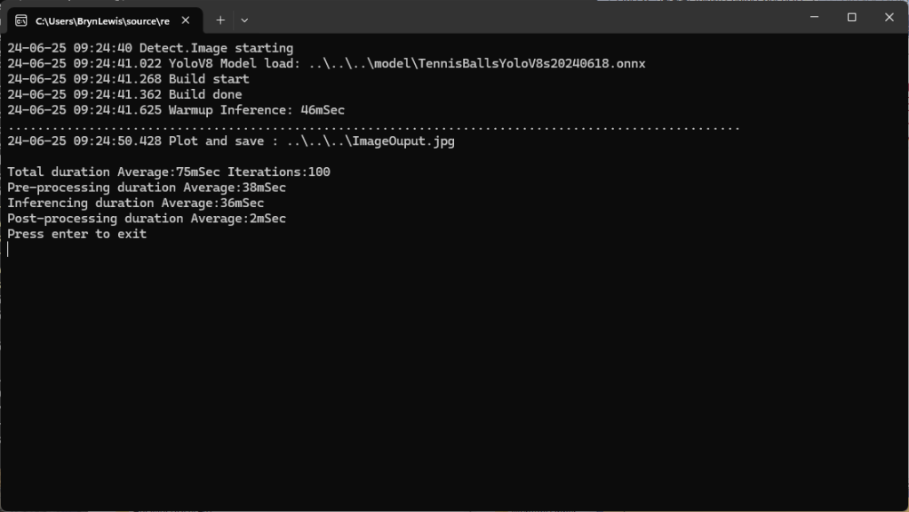Click the terminal icon on the tab
The height and width of the screenshot is (512, 909).
tap(20, 20)
